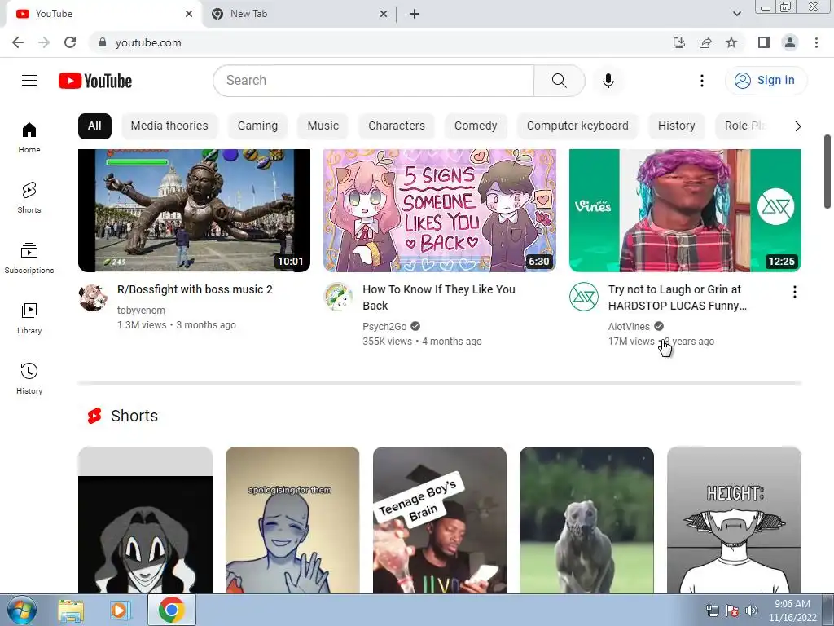Open the HEIGHT short thumbnail
The image size is (834, 626).
tap(734, 520)
